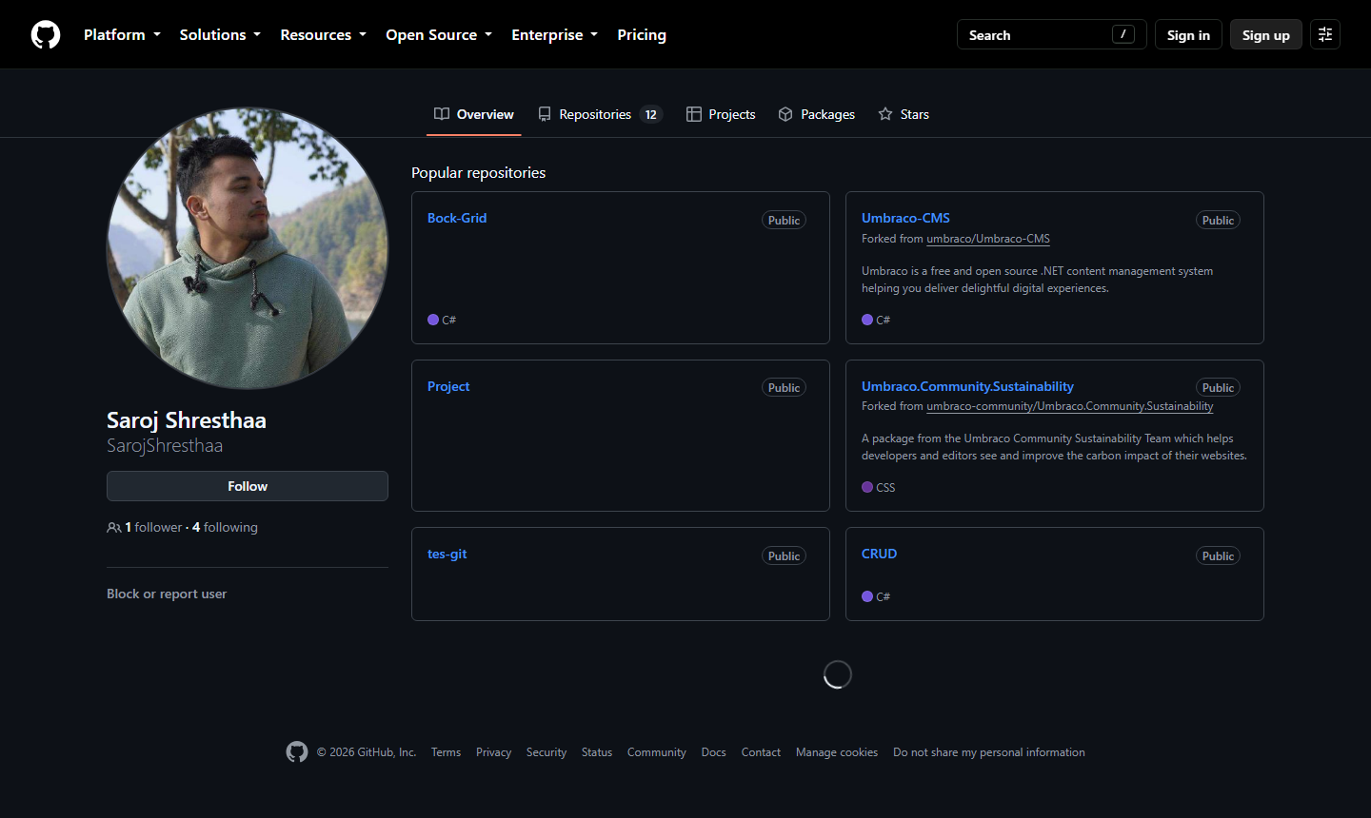1371x818 pixels.
Task: Open the Terms footer link
Action: pos(446,752)
